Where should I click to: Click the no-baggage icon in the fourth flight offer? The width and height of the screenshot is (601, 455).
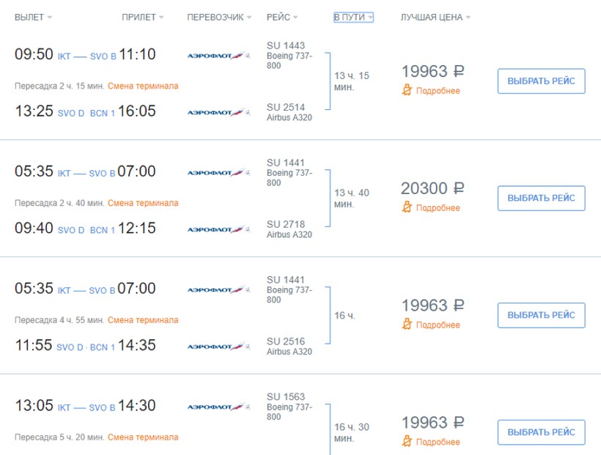pos(408,442)
